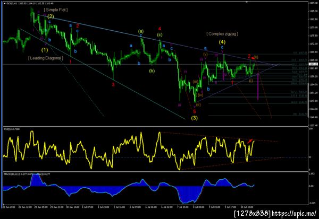Click the green (b) wave label
The width and height of the screenshot is (319, 219).
coord(152,71)
